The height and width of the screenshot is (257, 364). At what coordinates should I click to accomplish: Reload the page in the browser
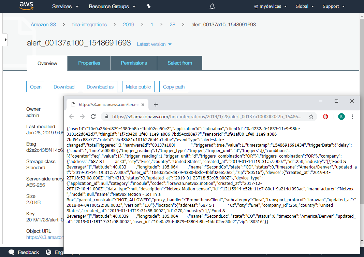coord(93,117)
